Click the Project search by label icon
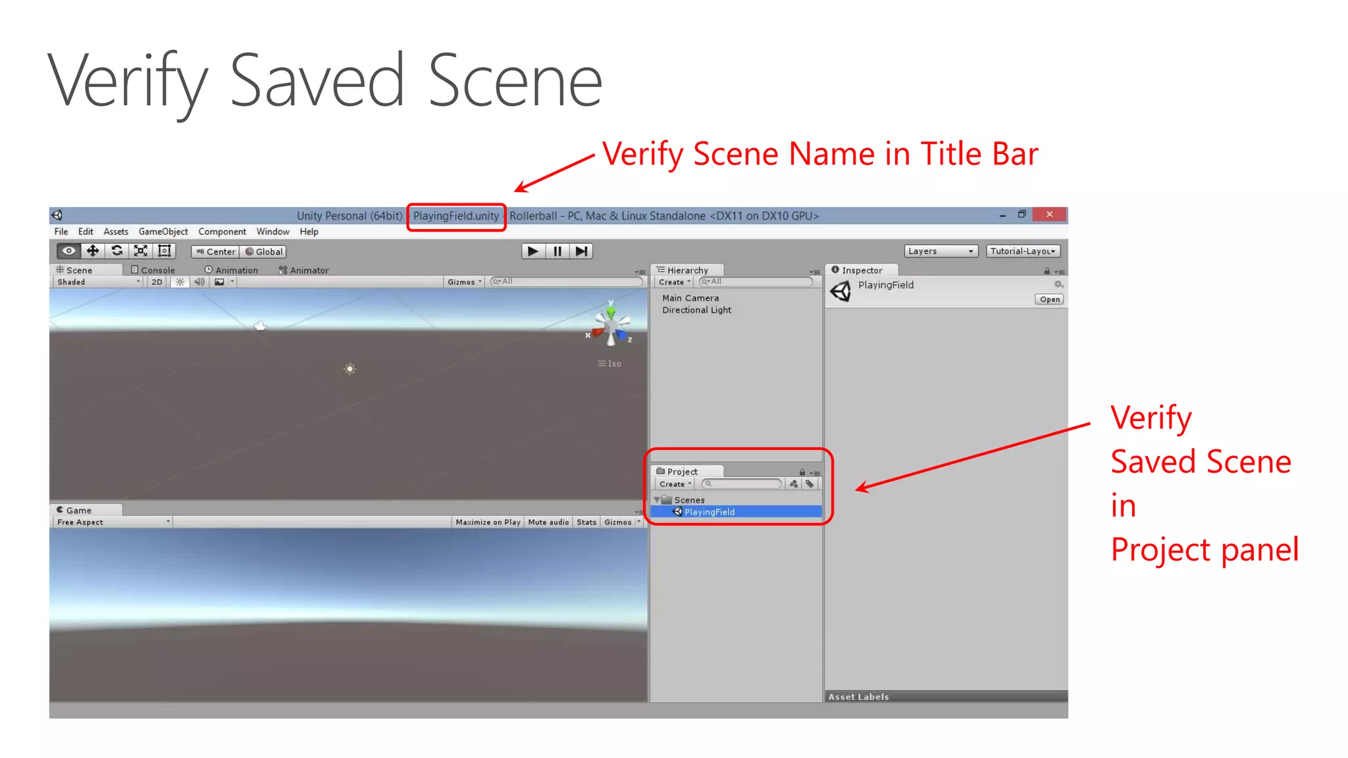Viewport: 1348px width, 758px height. click(810, 484)
